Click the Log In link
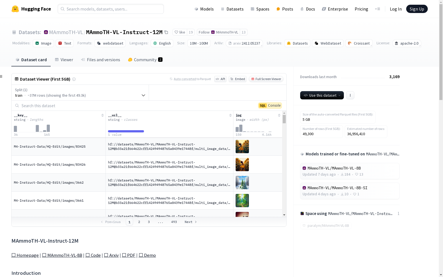This screenshot has width=443, height=277. (x=396, y=9)
